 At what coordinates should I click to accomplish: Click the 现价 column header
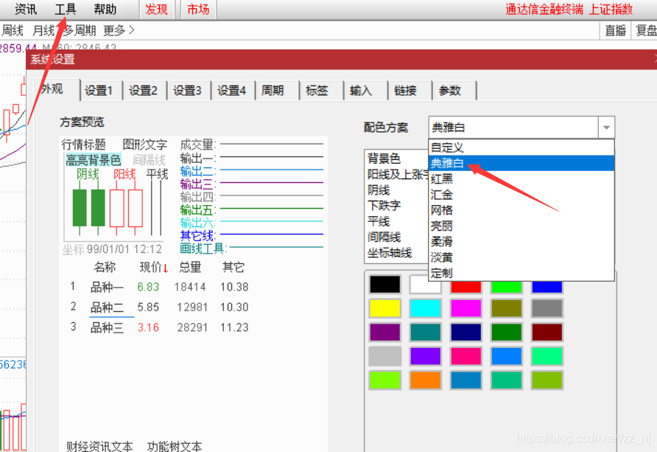tap(153, 267)
